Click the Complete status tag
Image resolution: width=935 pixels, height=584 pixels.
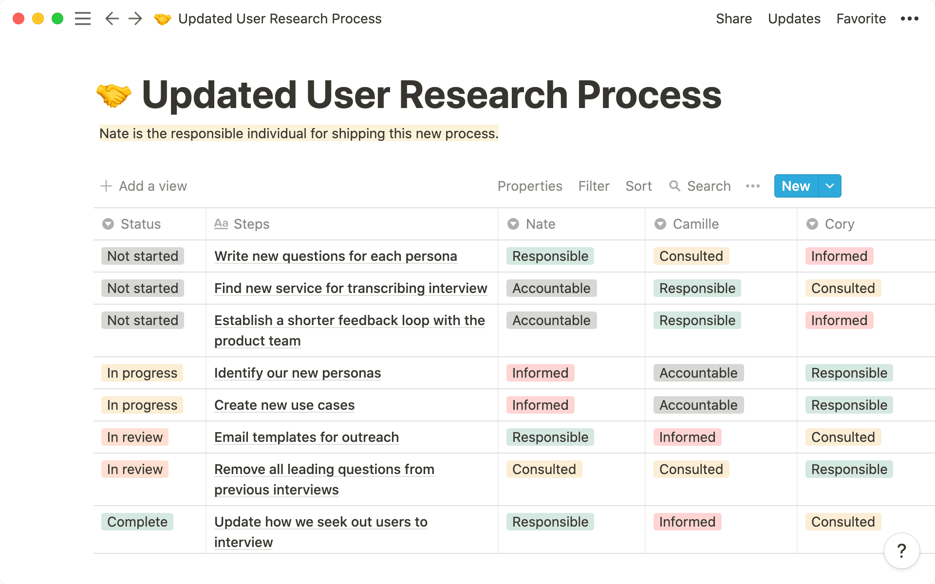(x=137, y=521)
